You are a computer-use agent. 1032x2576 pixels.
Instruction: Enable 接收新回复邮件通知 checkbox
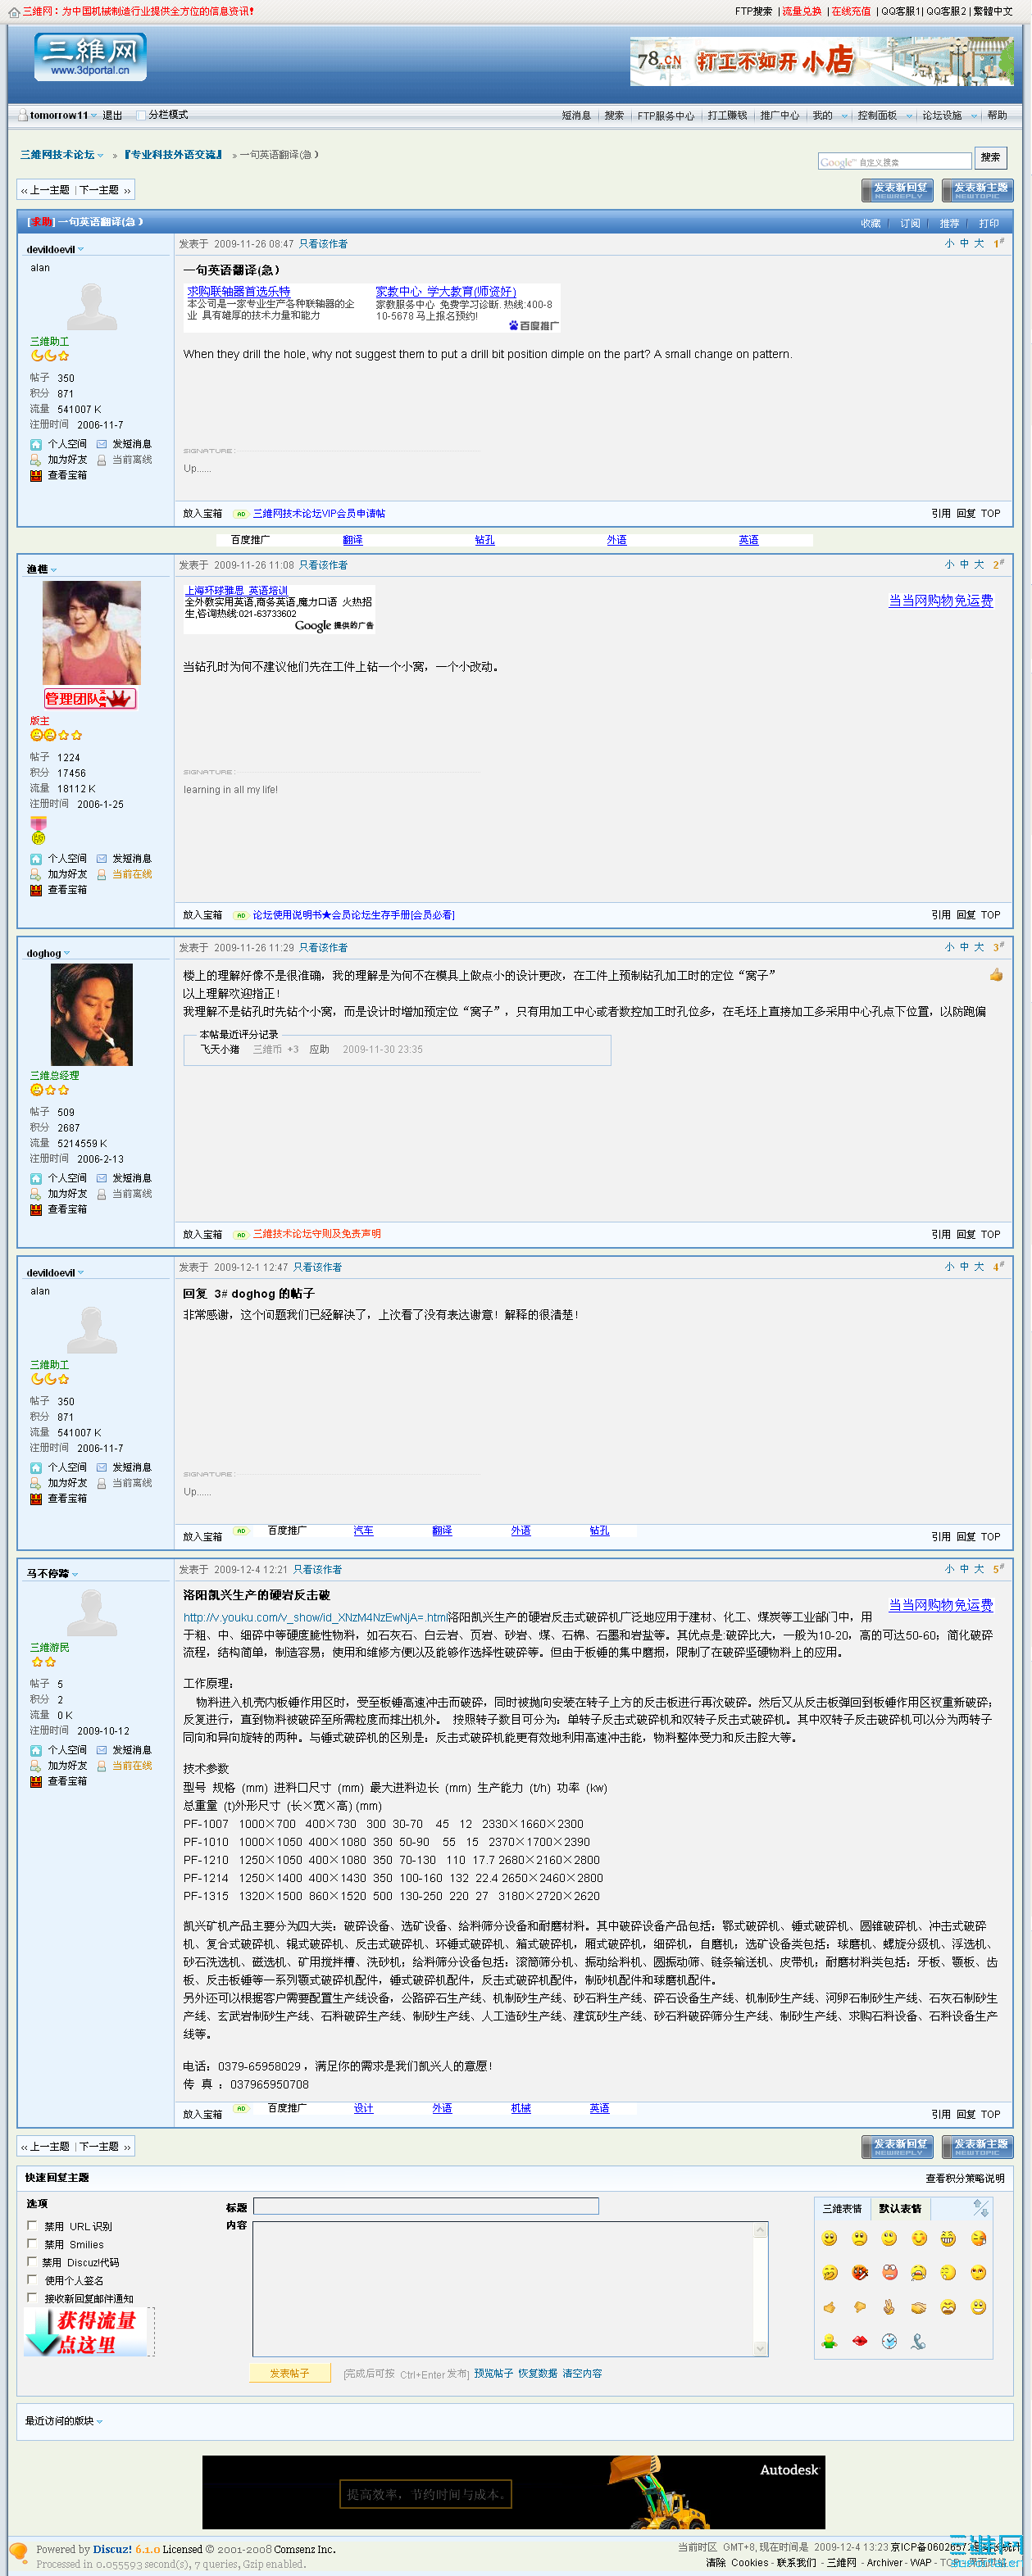coord(32,2297)
